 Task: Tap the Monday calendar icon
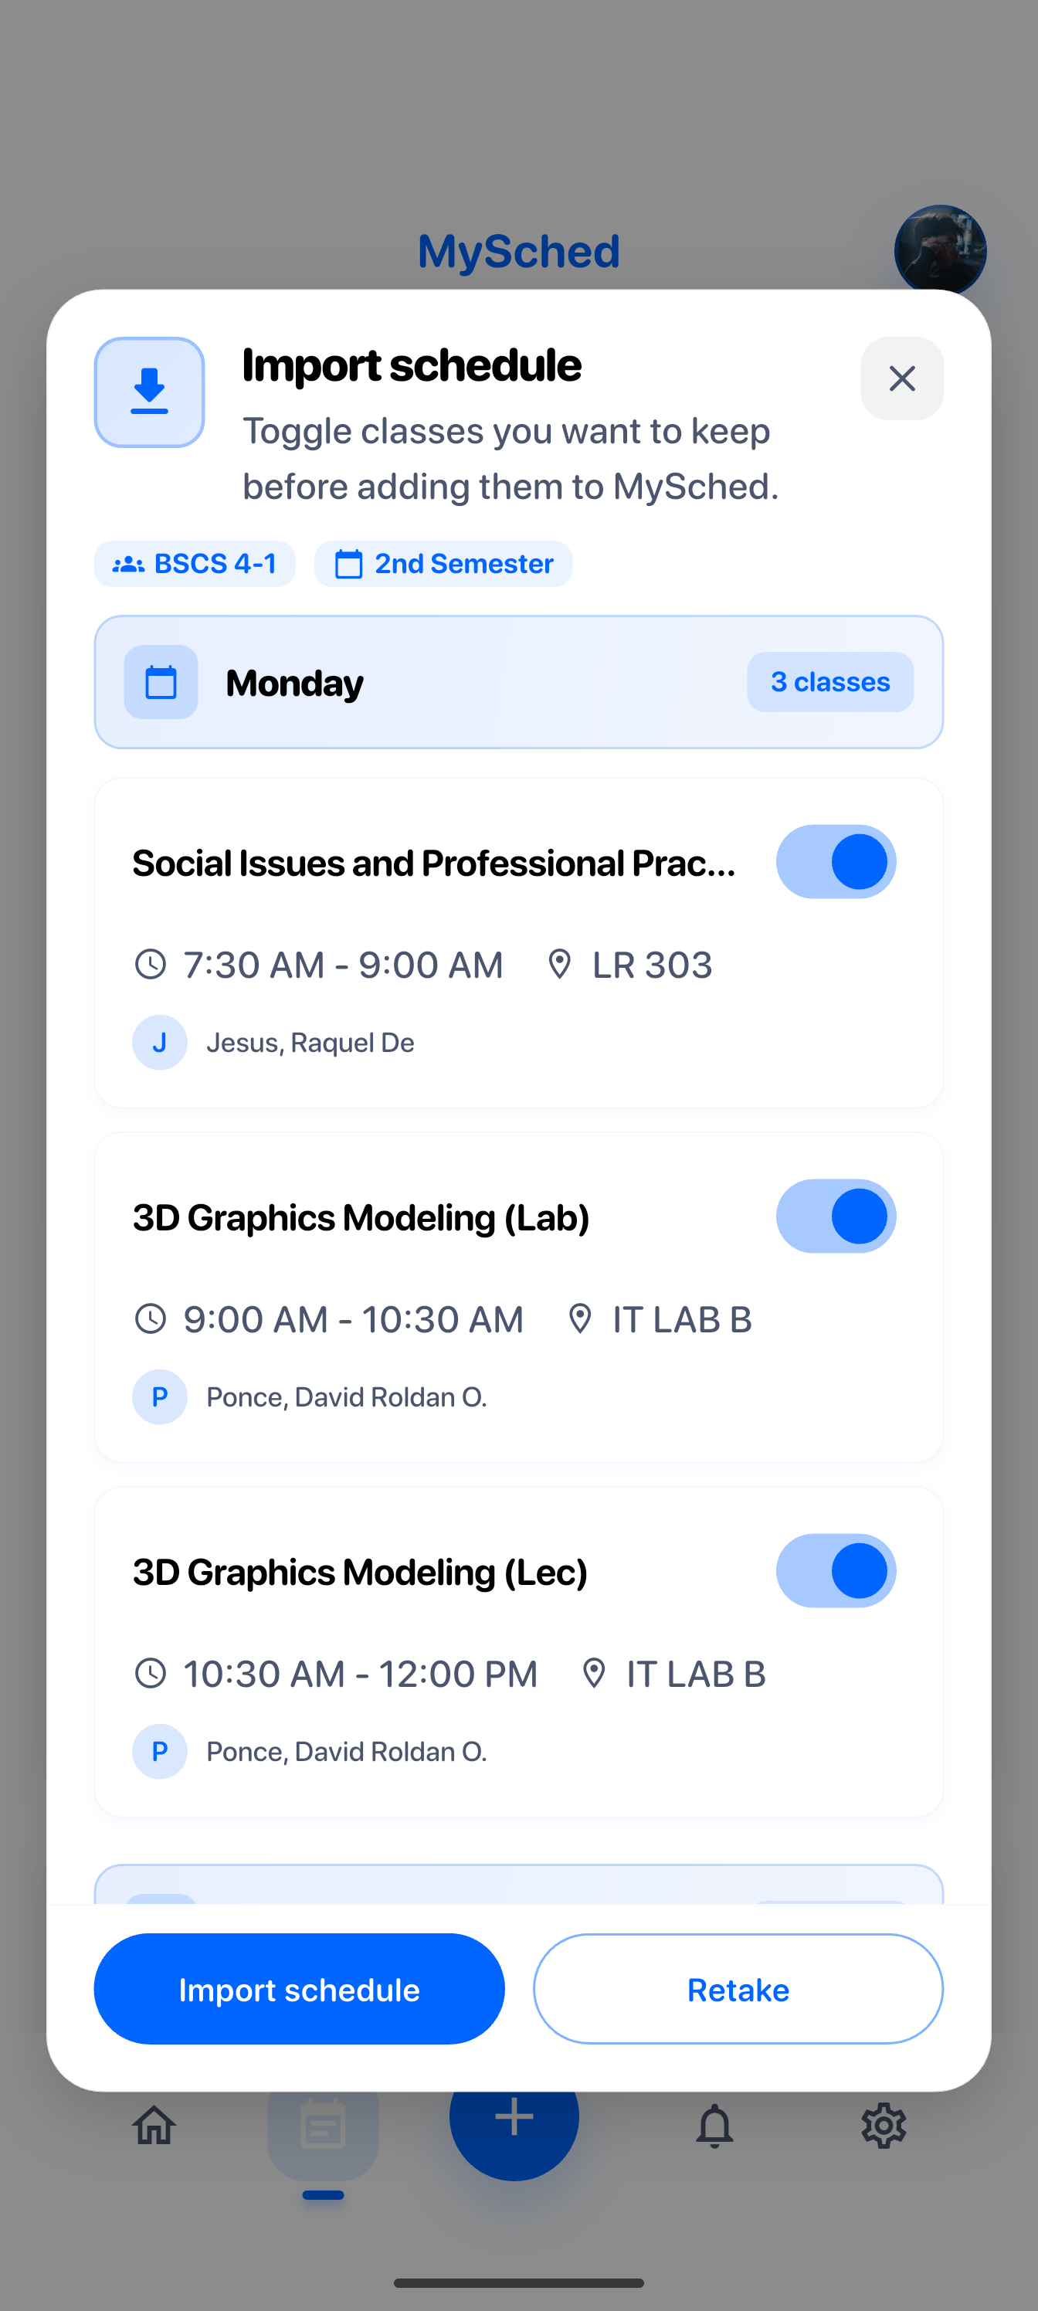click(x=161, y=682)
